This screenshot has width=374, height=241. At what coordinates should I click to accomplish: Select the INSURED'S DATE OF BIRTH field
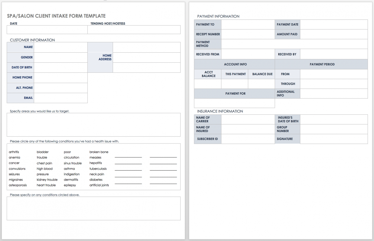(334, 119)
